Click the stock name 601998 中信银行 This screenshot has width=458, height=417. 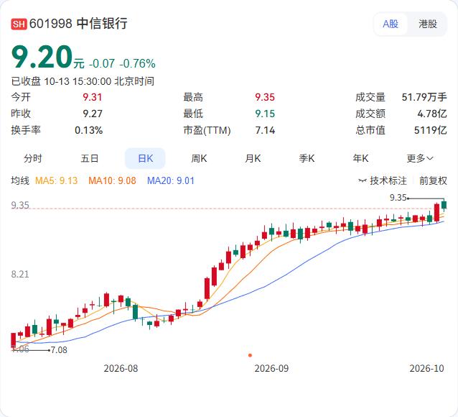[x=78, y=24]
